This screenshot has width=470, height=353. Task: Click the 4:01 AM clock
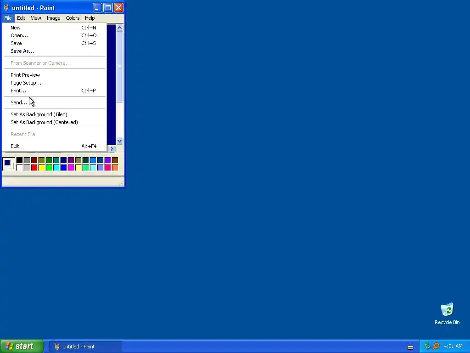(x=453, y=347)
